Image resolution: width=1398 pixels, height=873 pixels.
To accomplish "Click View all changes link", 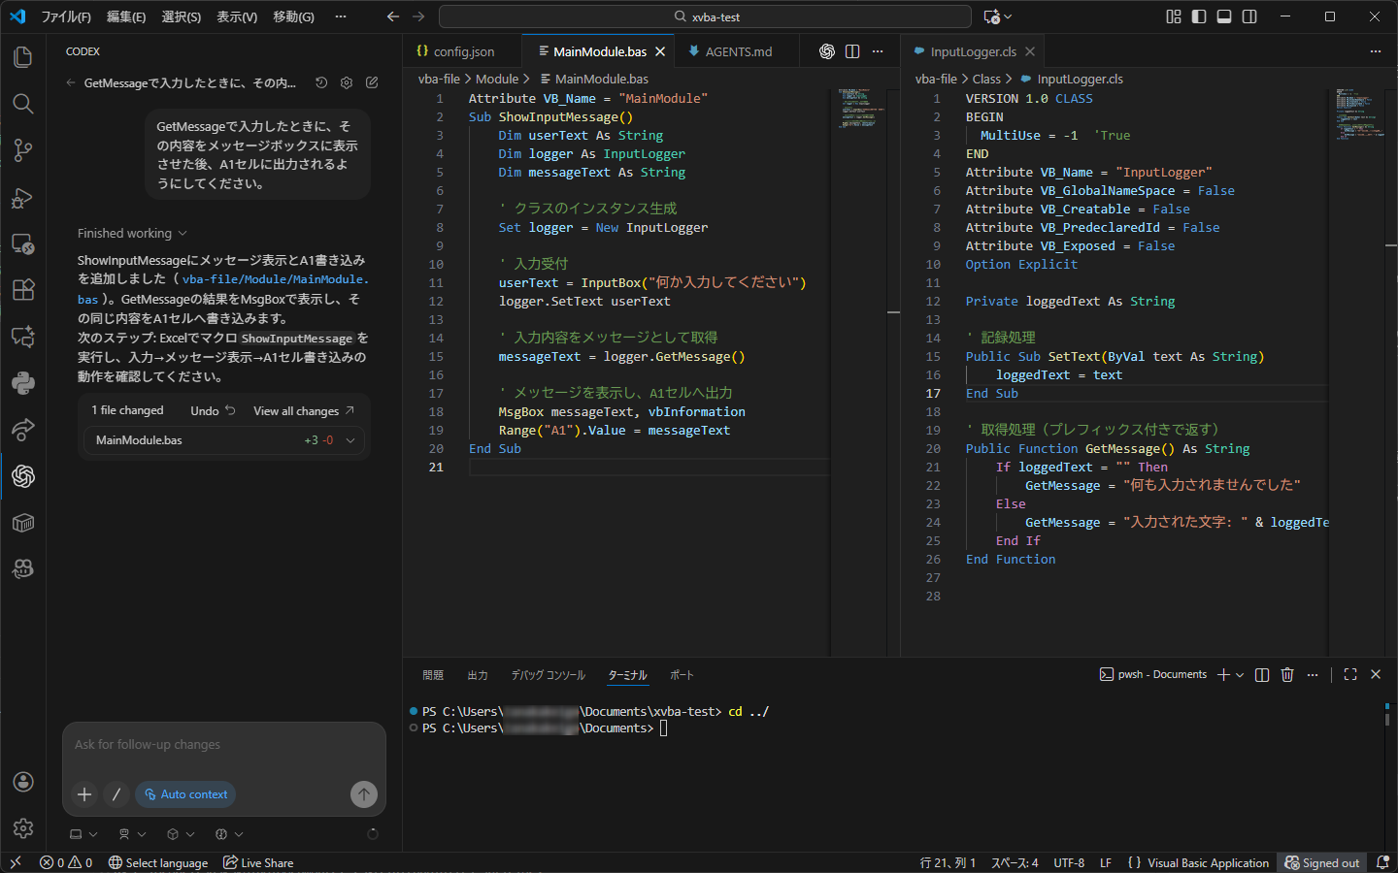I will pos(303,411).
